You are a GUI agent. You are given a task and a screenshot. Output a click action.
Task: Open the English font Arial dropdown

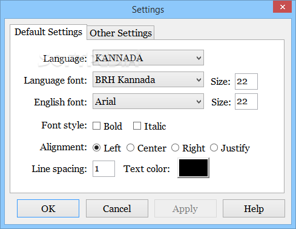point(148,101)
